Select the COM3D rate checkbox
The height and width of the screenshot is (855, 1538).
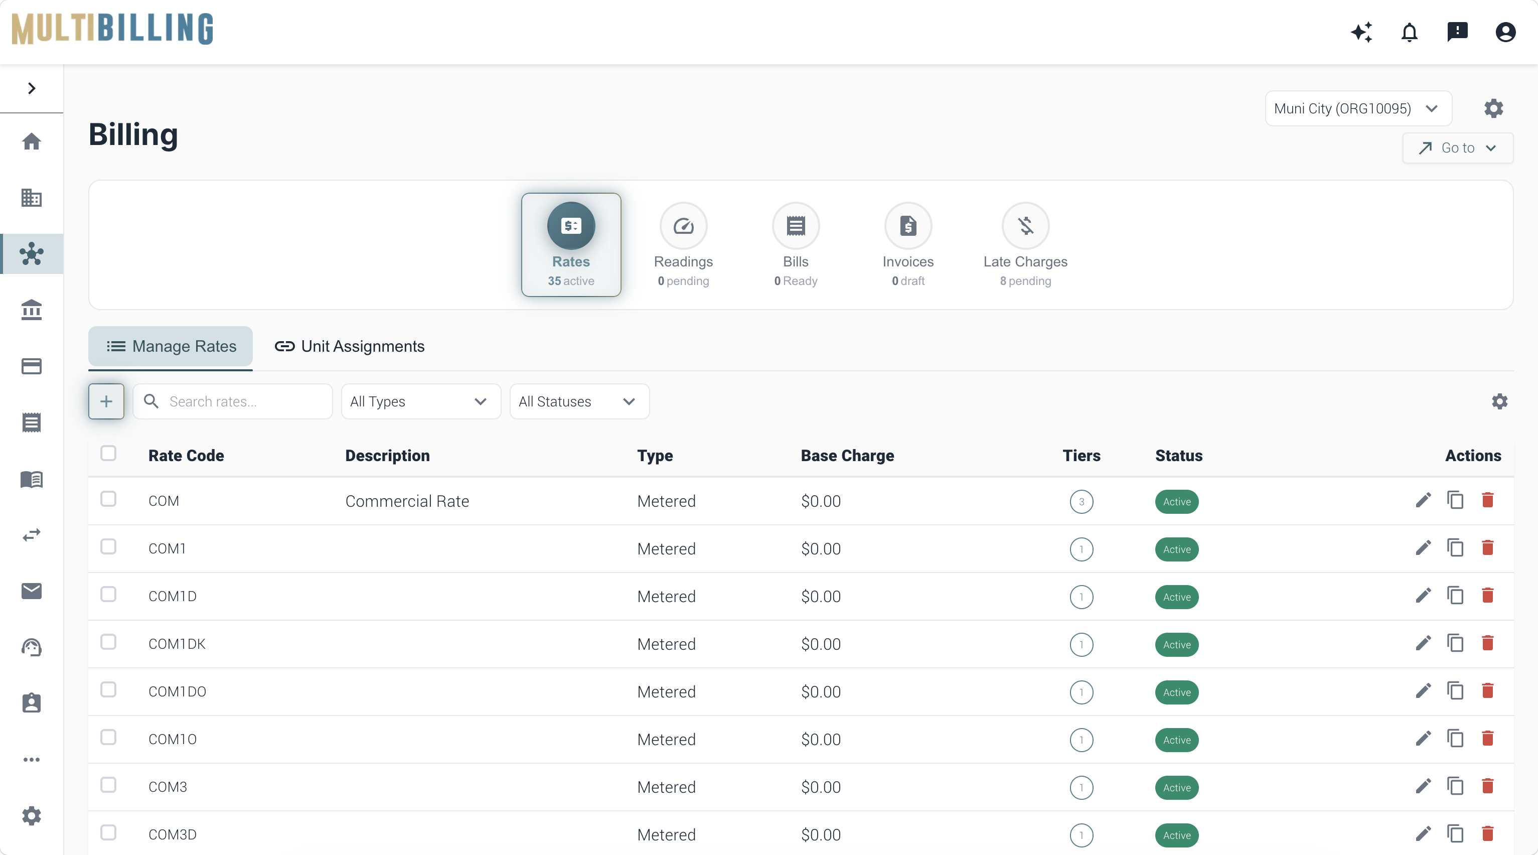coord(108,833)
